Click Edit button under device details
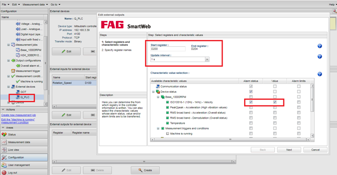 click(66, 51)
